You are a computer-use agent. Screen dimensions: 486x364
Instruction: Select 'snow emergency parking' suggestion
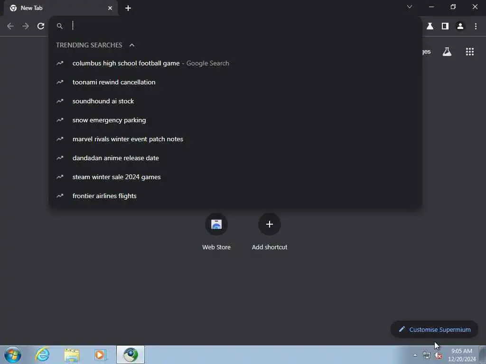click(235, 120)
